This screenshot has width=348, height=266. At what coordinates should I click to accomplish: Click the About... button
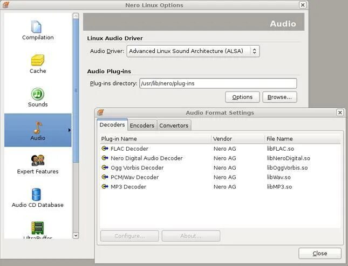click(x=191, y=236)
